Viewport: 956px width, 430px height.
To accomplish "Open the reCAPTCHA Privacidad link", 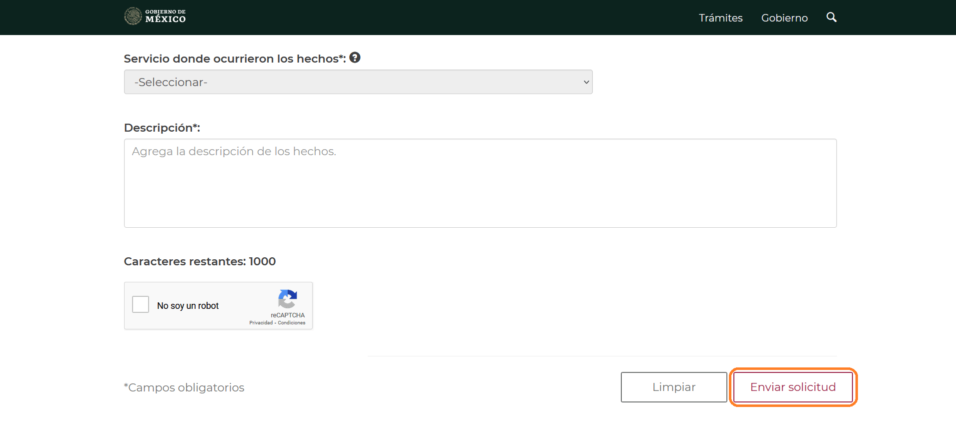I will click(261, 323).
